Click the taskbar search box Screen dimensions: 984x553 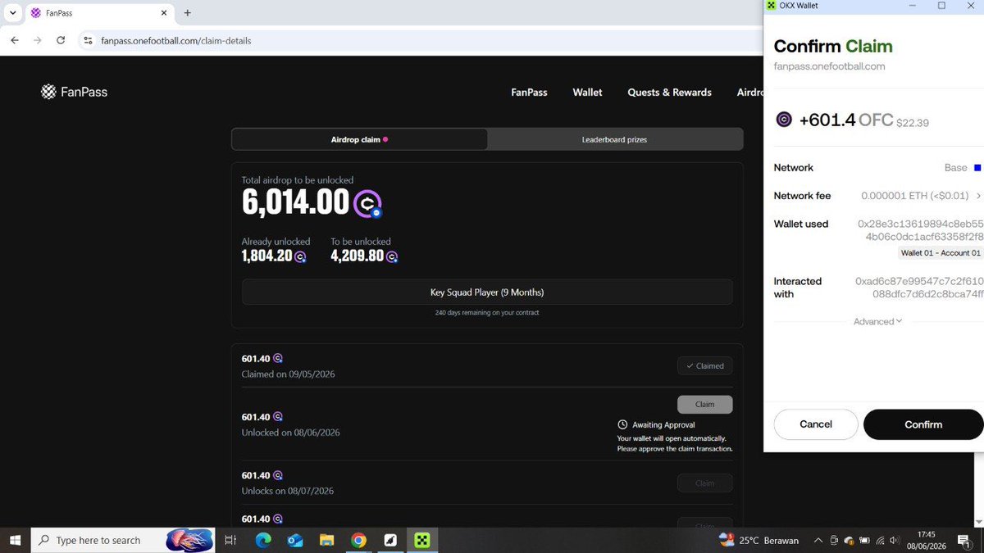coord(125,540)
